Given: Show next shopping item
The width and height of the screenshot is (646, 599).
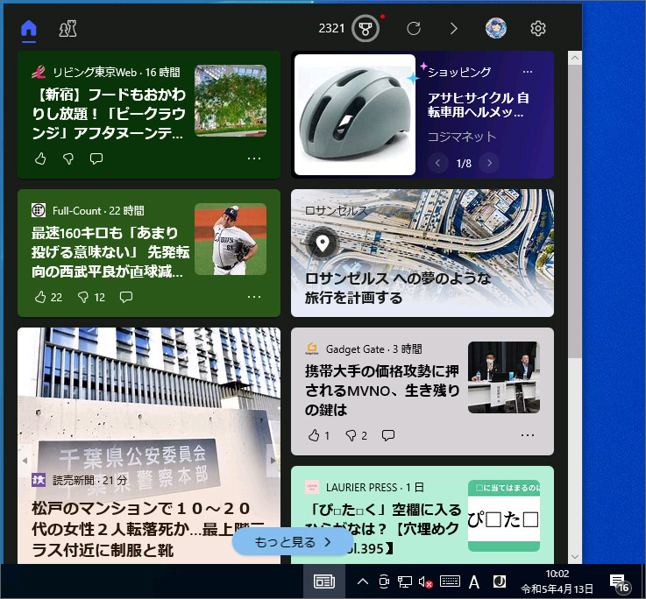Looking at the screenshot, I should [x=489, y=163].
